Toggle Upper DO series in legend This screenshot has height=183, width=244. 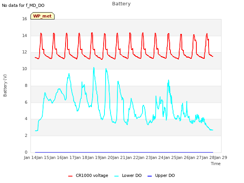point(161,175)
